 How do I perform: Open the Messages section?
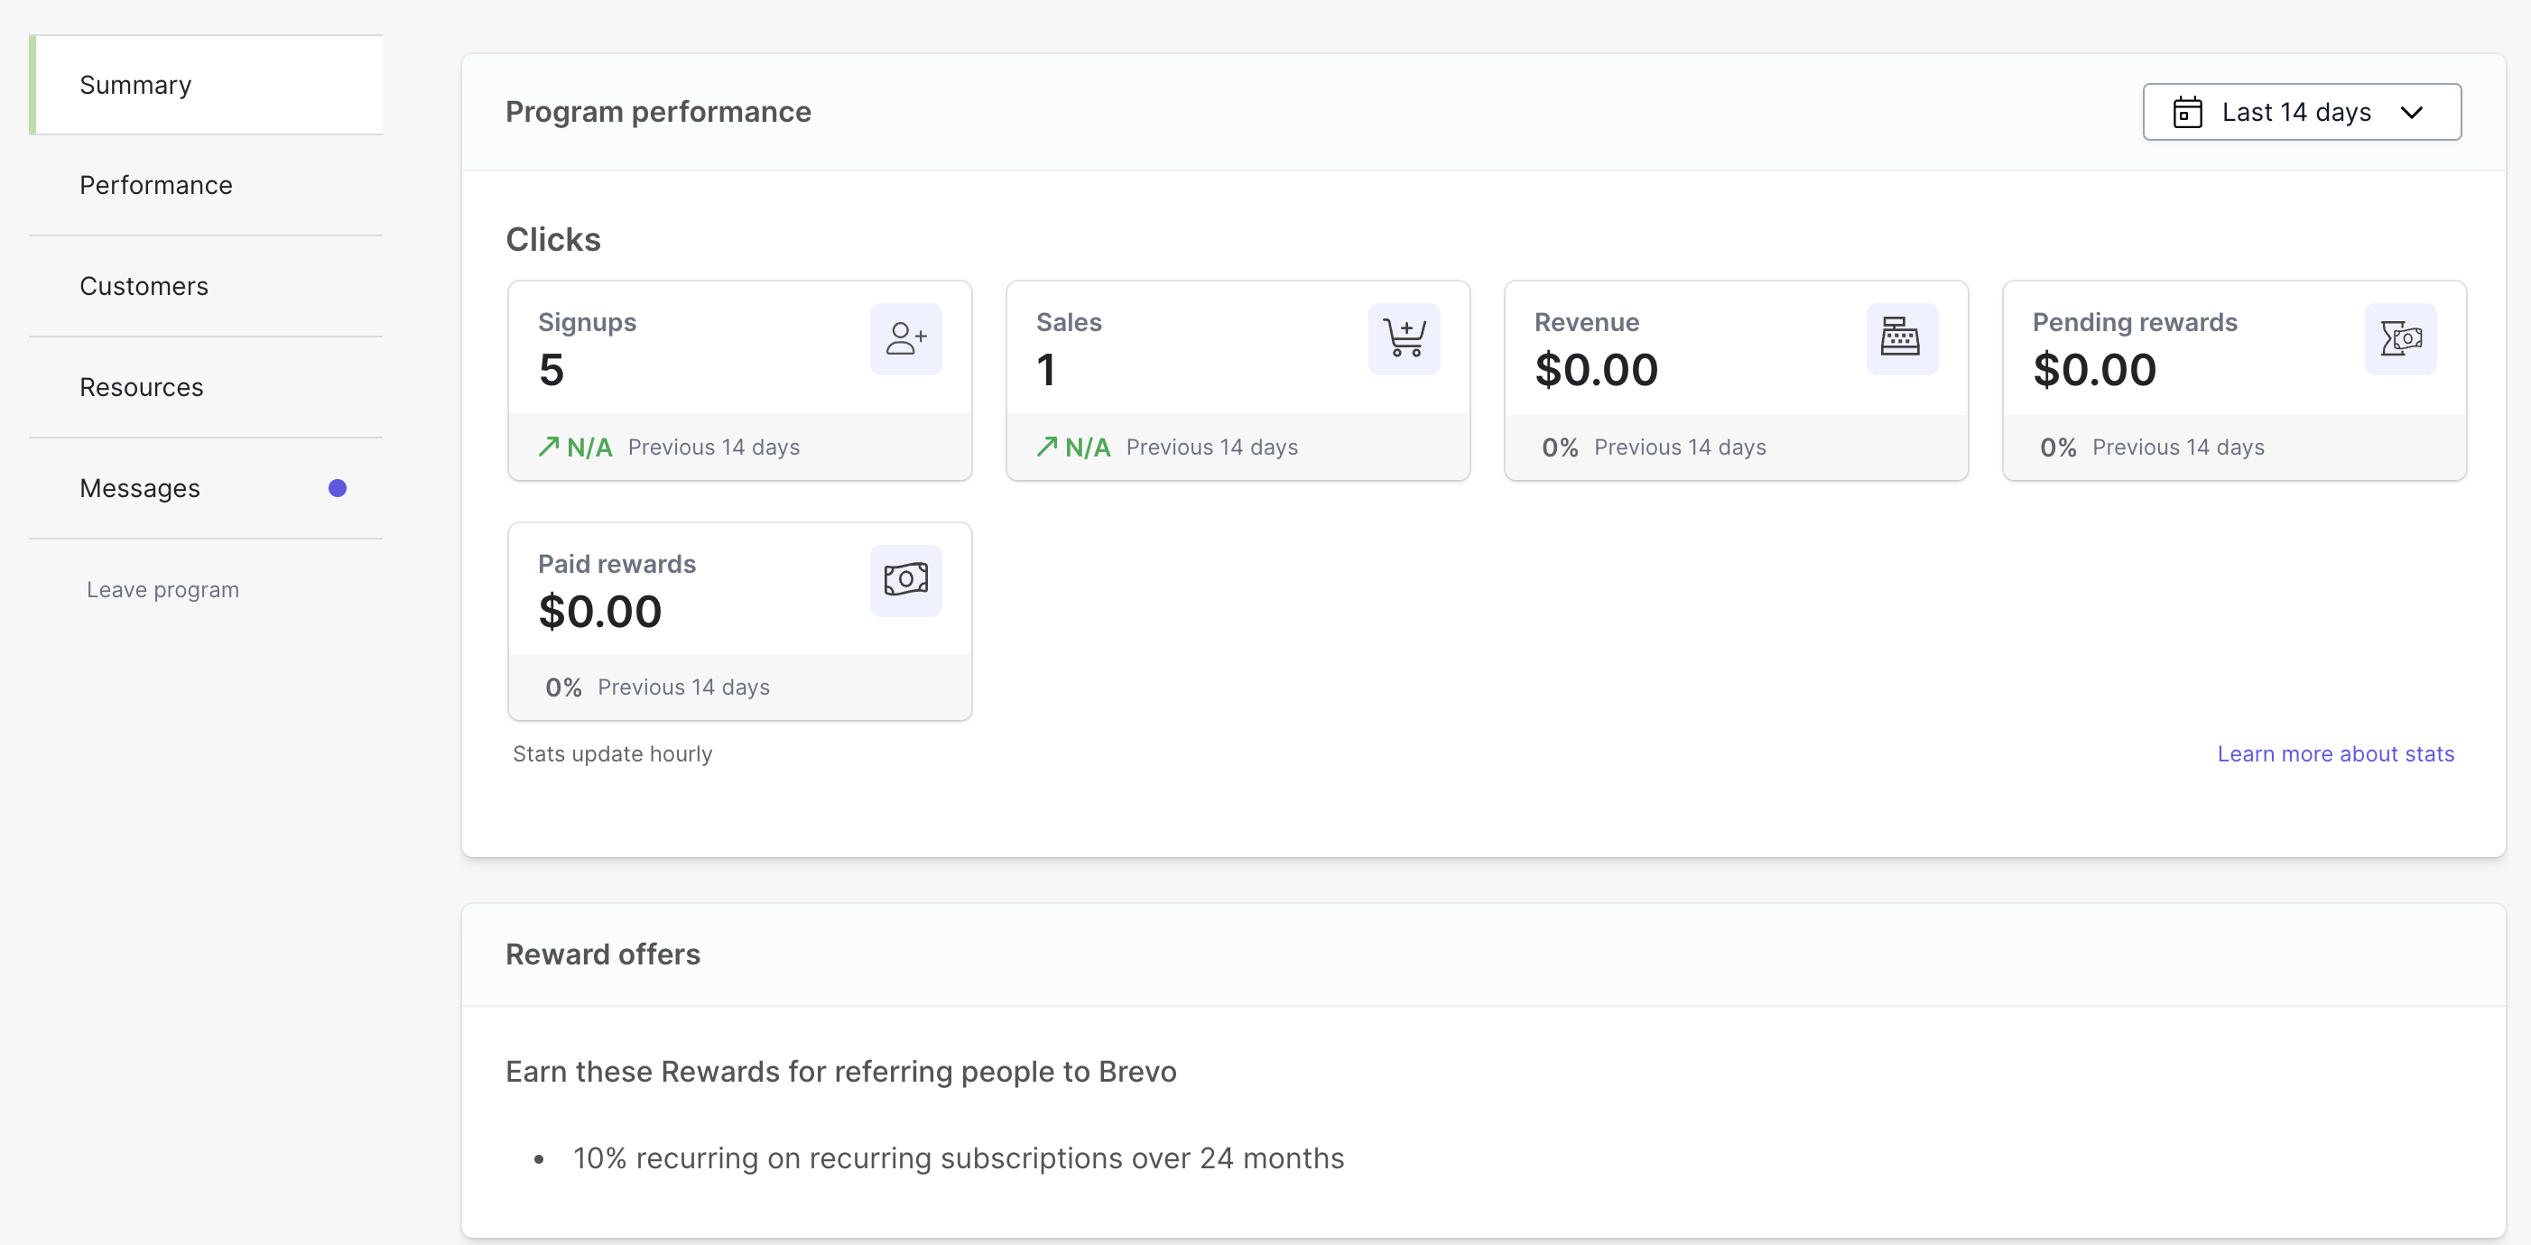point(140,488)
